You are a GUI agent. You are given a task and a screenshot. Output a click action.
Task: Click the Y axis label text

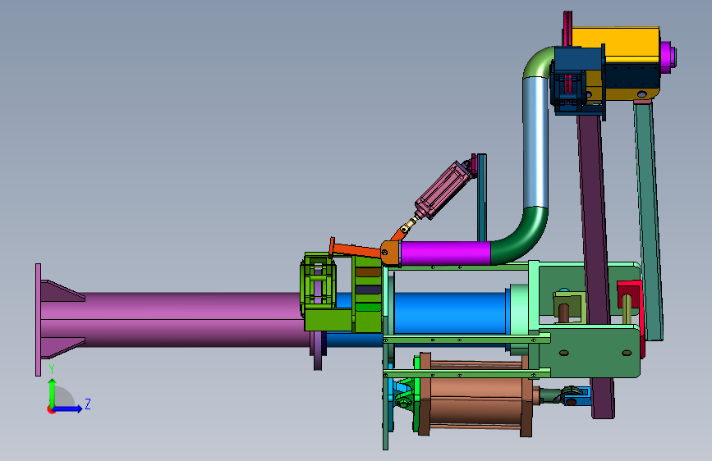tap(52, 369)
